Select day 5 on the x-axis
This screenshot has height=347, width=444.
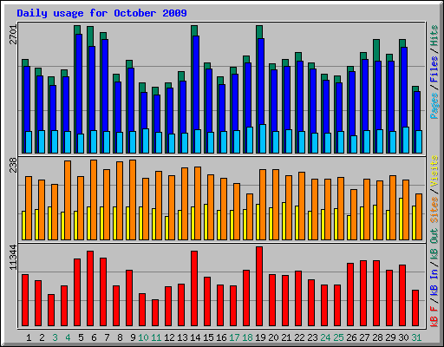81,337
